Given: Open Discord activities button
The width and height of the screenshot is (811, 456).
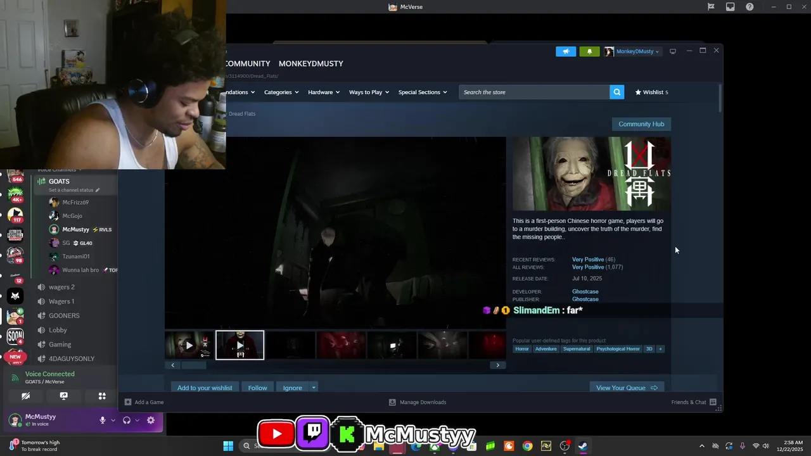Looking at the screenshot, I should [102, 396].
